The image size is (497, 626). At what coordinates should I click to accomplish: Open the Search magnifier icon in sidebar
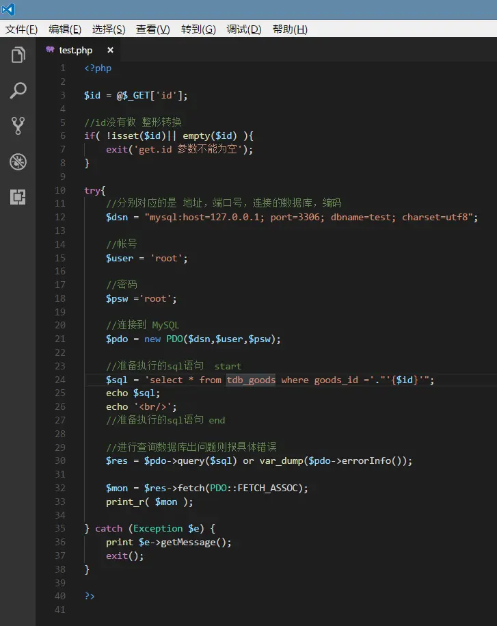click(18, 90)
